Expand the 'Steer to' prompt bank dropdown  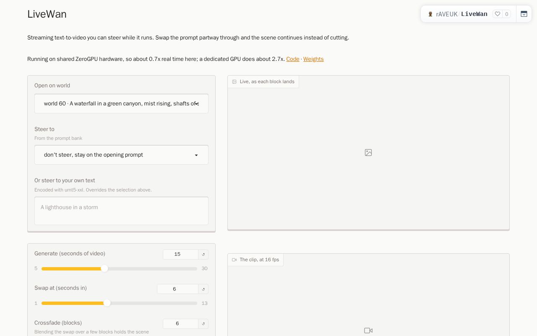pos(121,155)
